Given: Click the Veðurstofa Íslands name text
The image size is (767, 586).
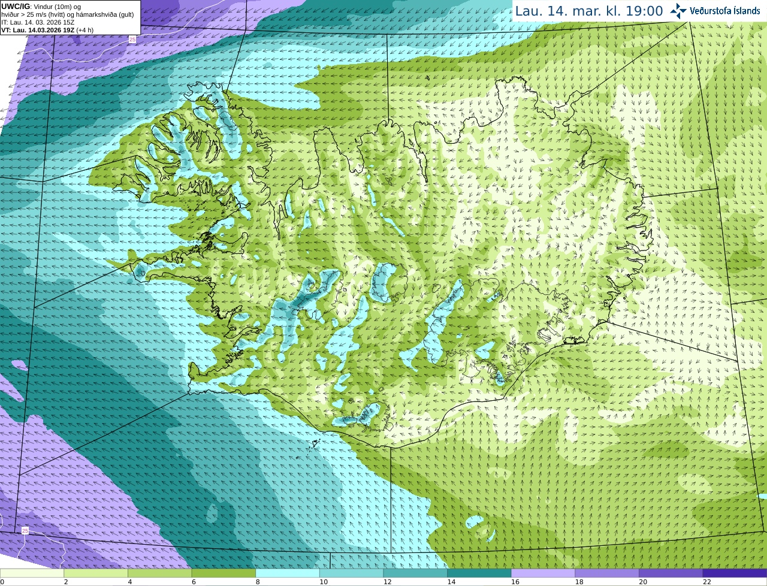Looking at the screenshot, I should [725, 11].
